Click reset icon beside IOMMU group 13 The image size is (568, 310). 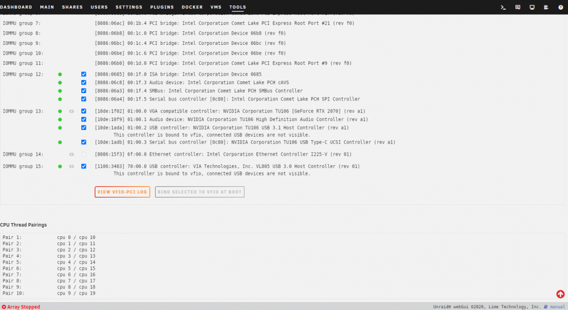[72, 111]
